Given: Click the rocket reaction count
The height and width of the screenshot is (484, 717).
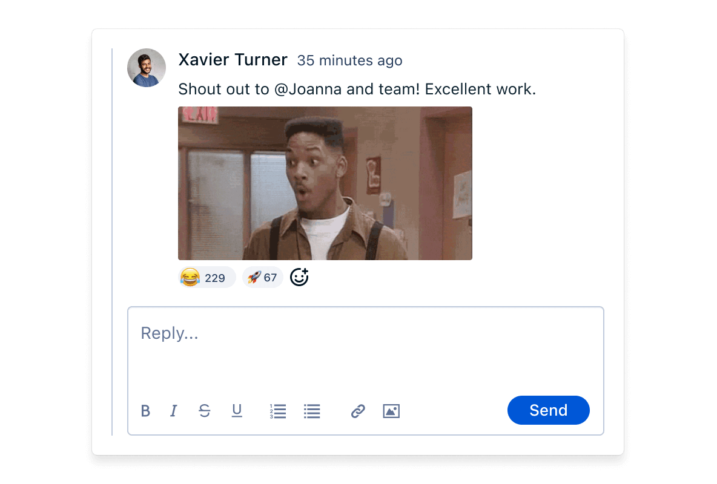Looking at the screenshot, I should (269, 277).
